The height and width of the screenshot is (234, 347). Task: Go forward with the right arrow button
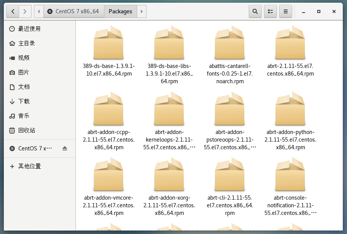pos(25,11)
